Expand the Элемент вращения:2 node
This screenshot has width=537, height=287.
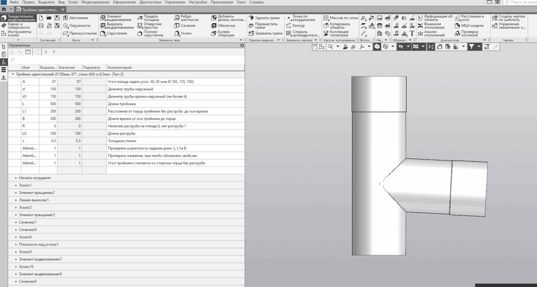(x=16, y=192)
